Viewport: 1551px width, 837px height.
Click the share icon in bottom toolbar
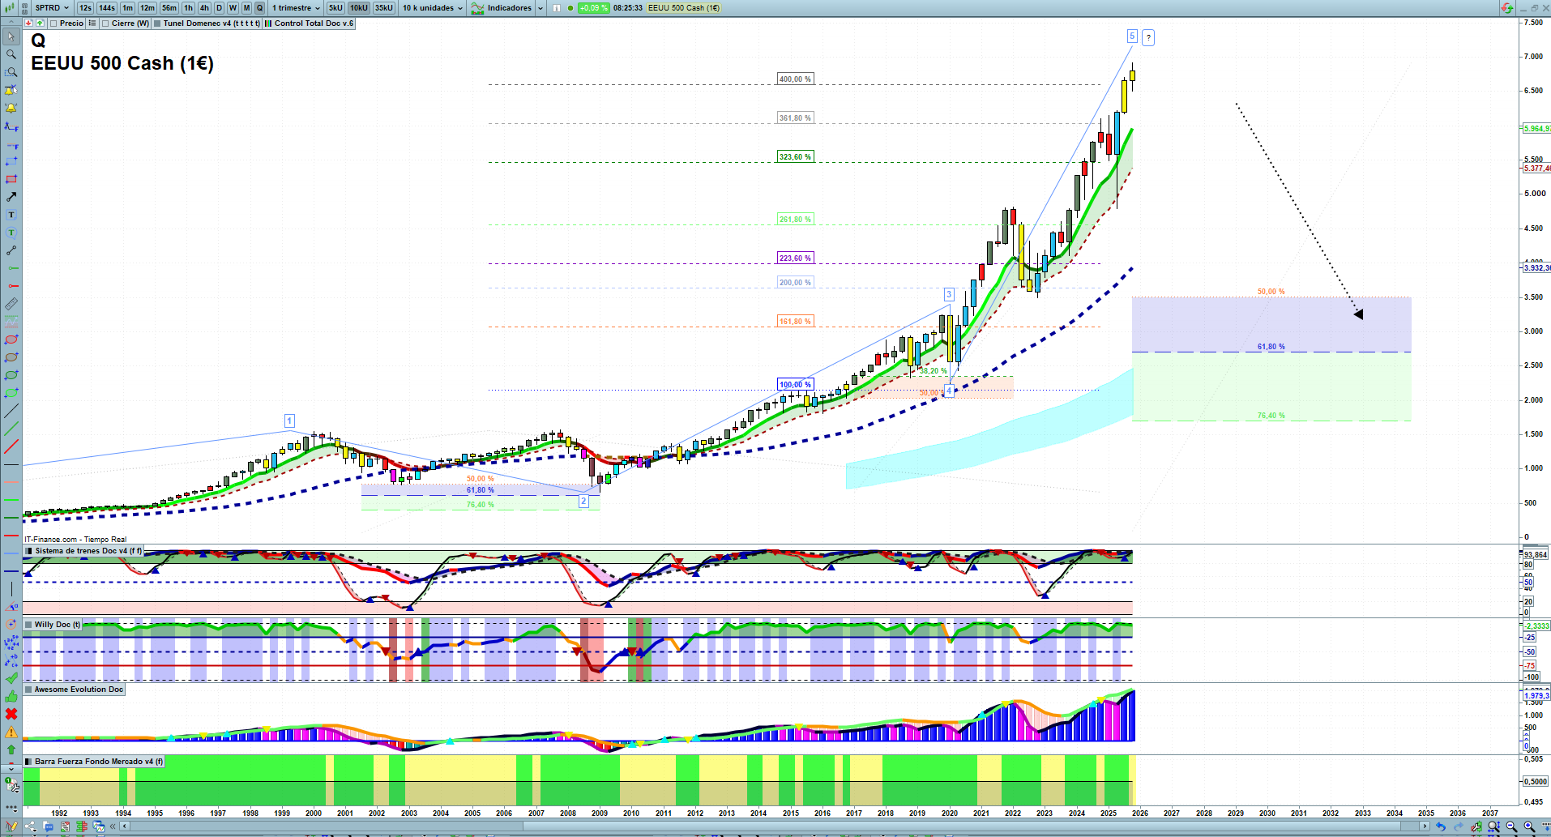point(31,826)
